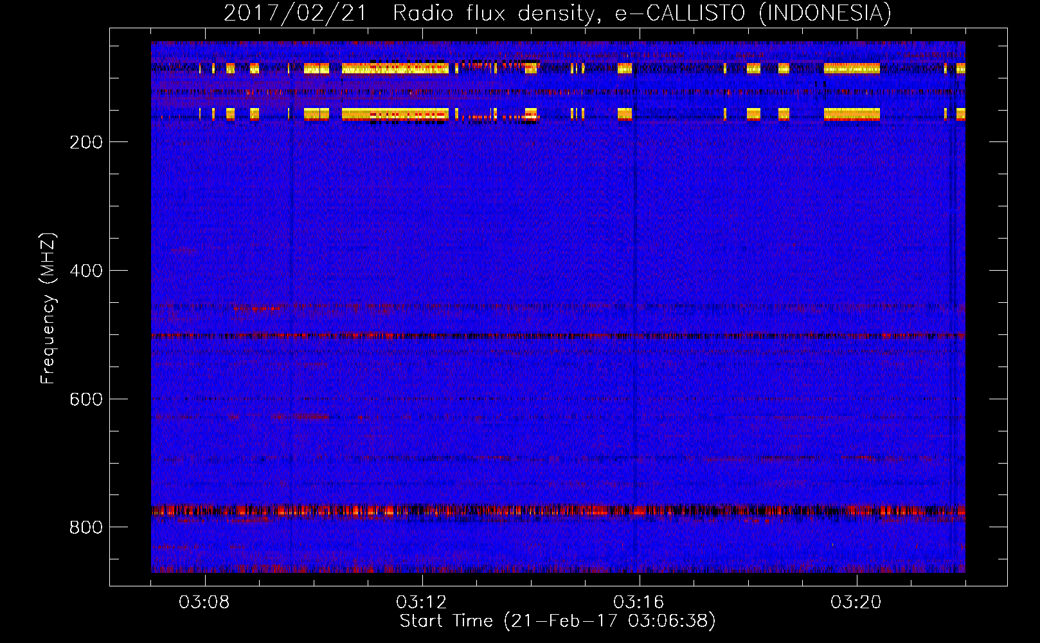Click the 400 frequency tick label
This screenshot has width=1040, height=643.
point(86,271)
